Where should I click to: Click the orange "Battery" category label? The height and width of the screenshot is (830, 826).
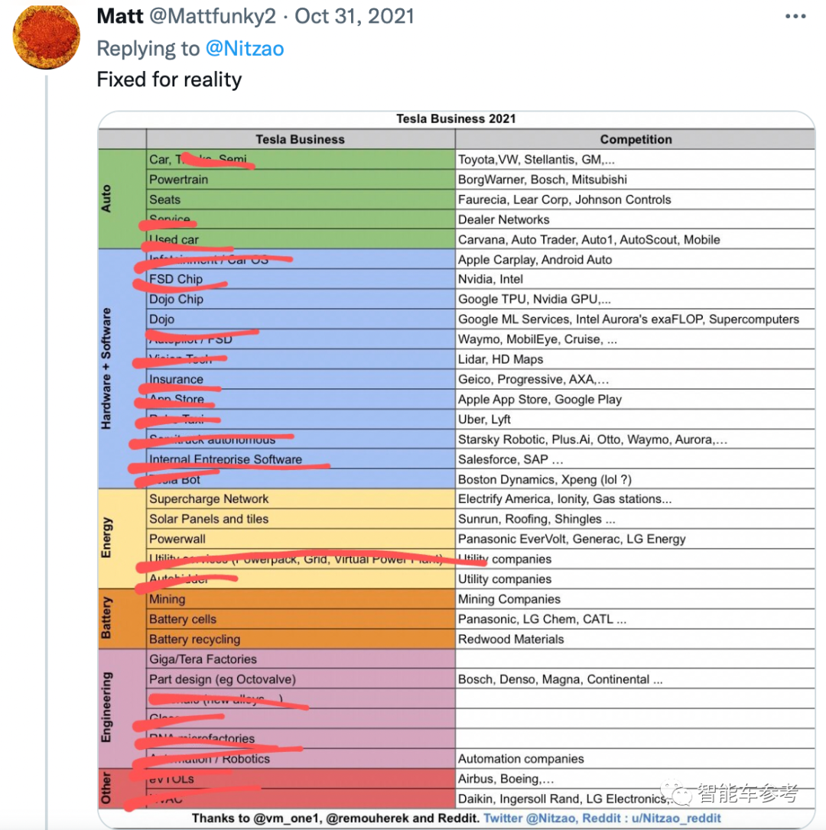[106, 618]
